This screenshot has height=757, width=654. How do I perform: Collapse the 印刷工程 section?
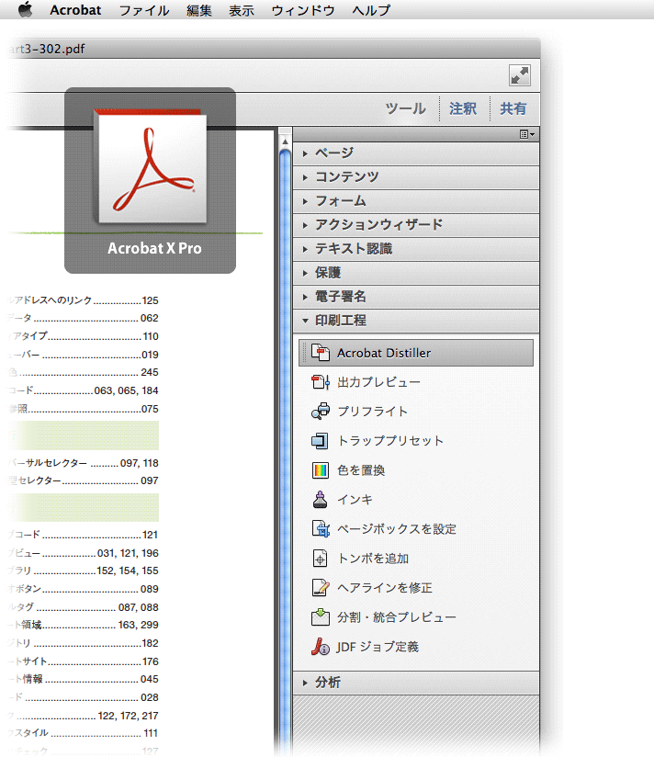416,321
